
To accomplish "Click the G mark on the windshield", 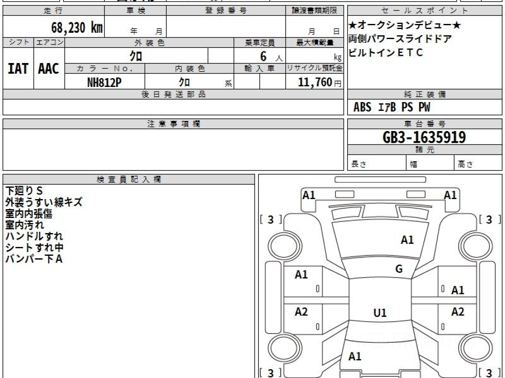I will [x=399, y=269].
